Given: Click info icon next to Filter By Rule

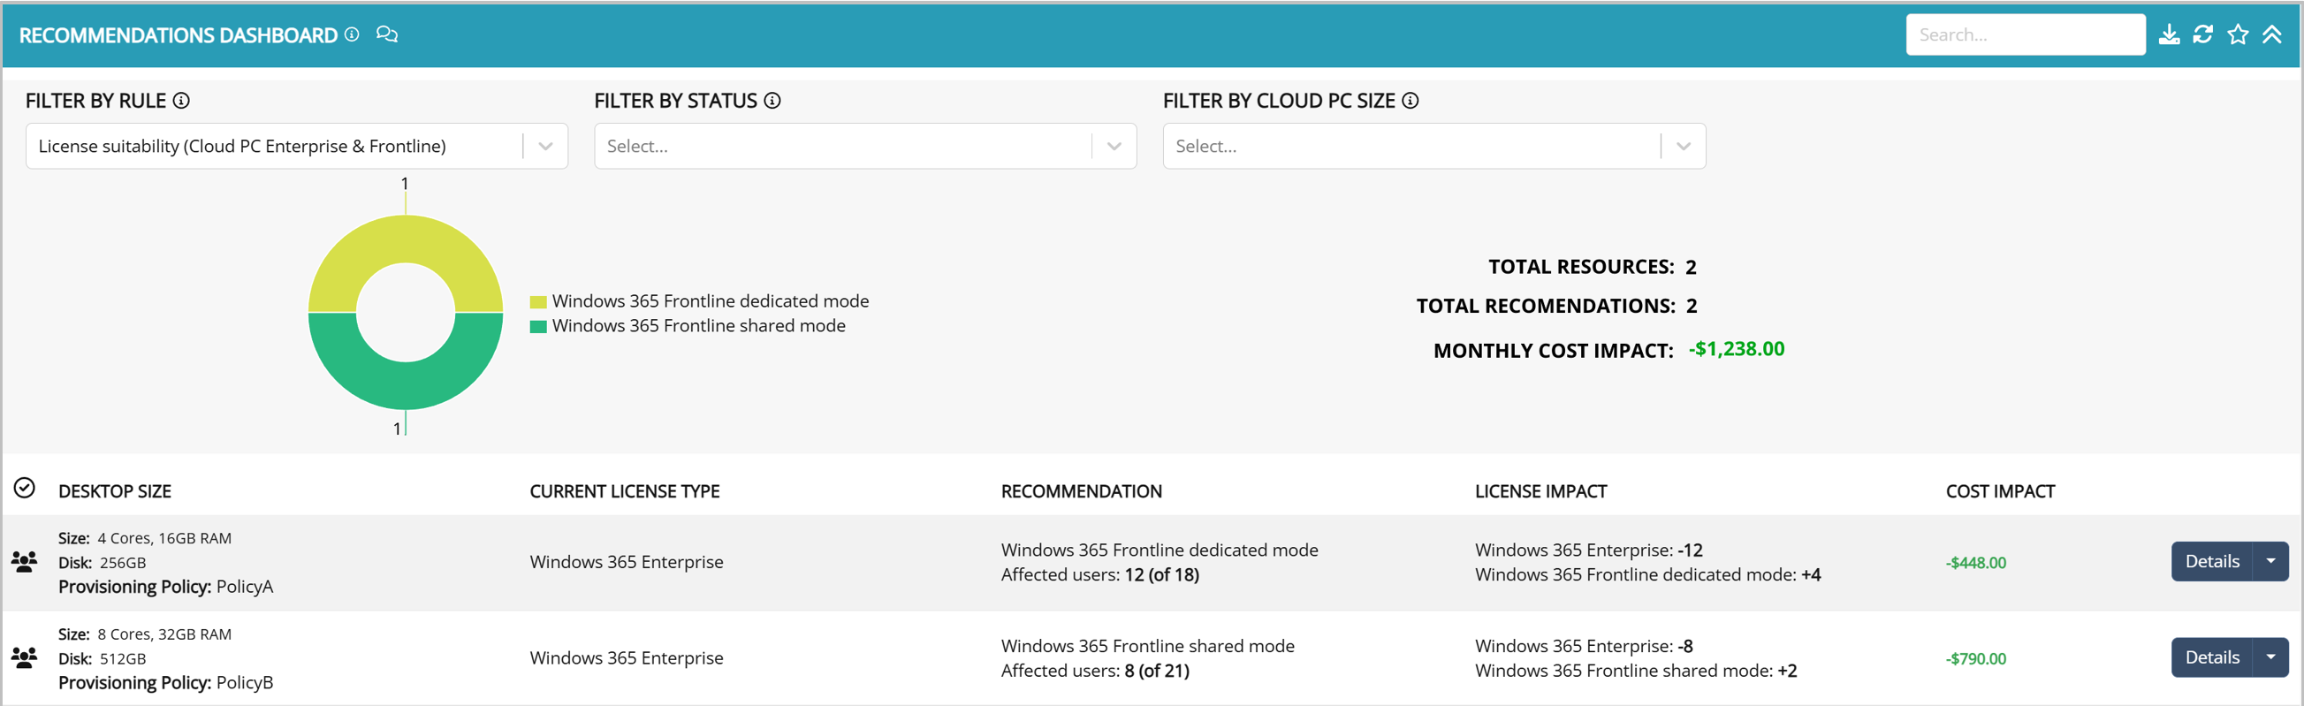Looking at the screenshot, I should pyautogui.click(x=181, y=101).
